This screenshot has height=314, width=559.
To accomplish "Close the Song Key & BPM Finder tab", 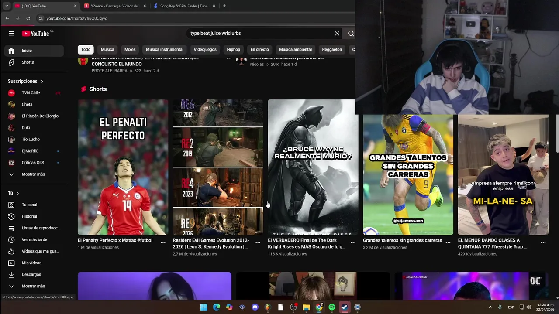I will 214,6.
